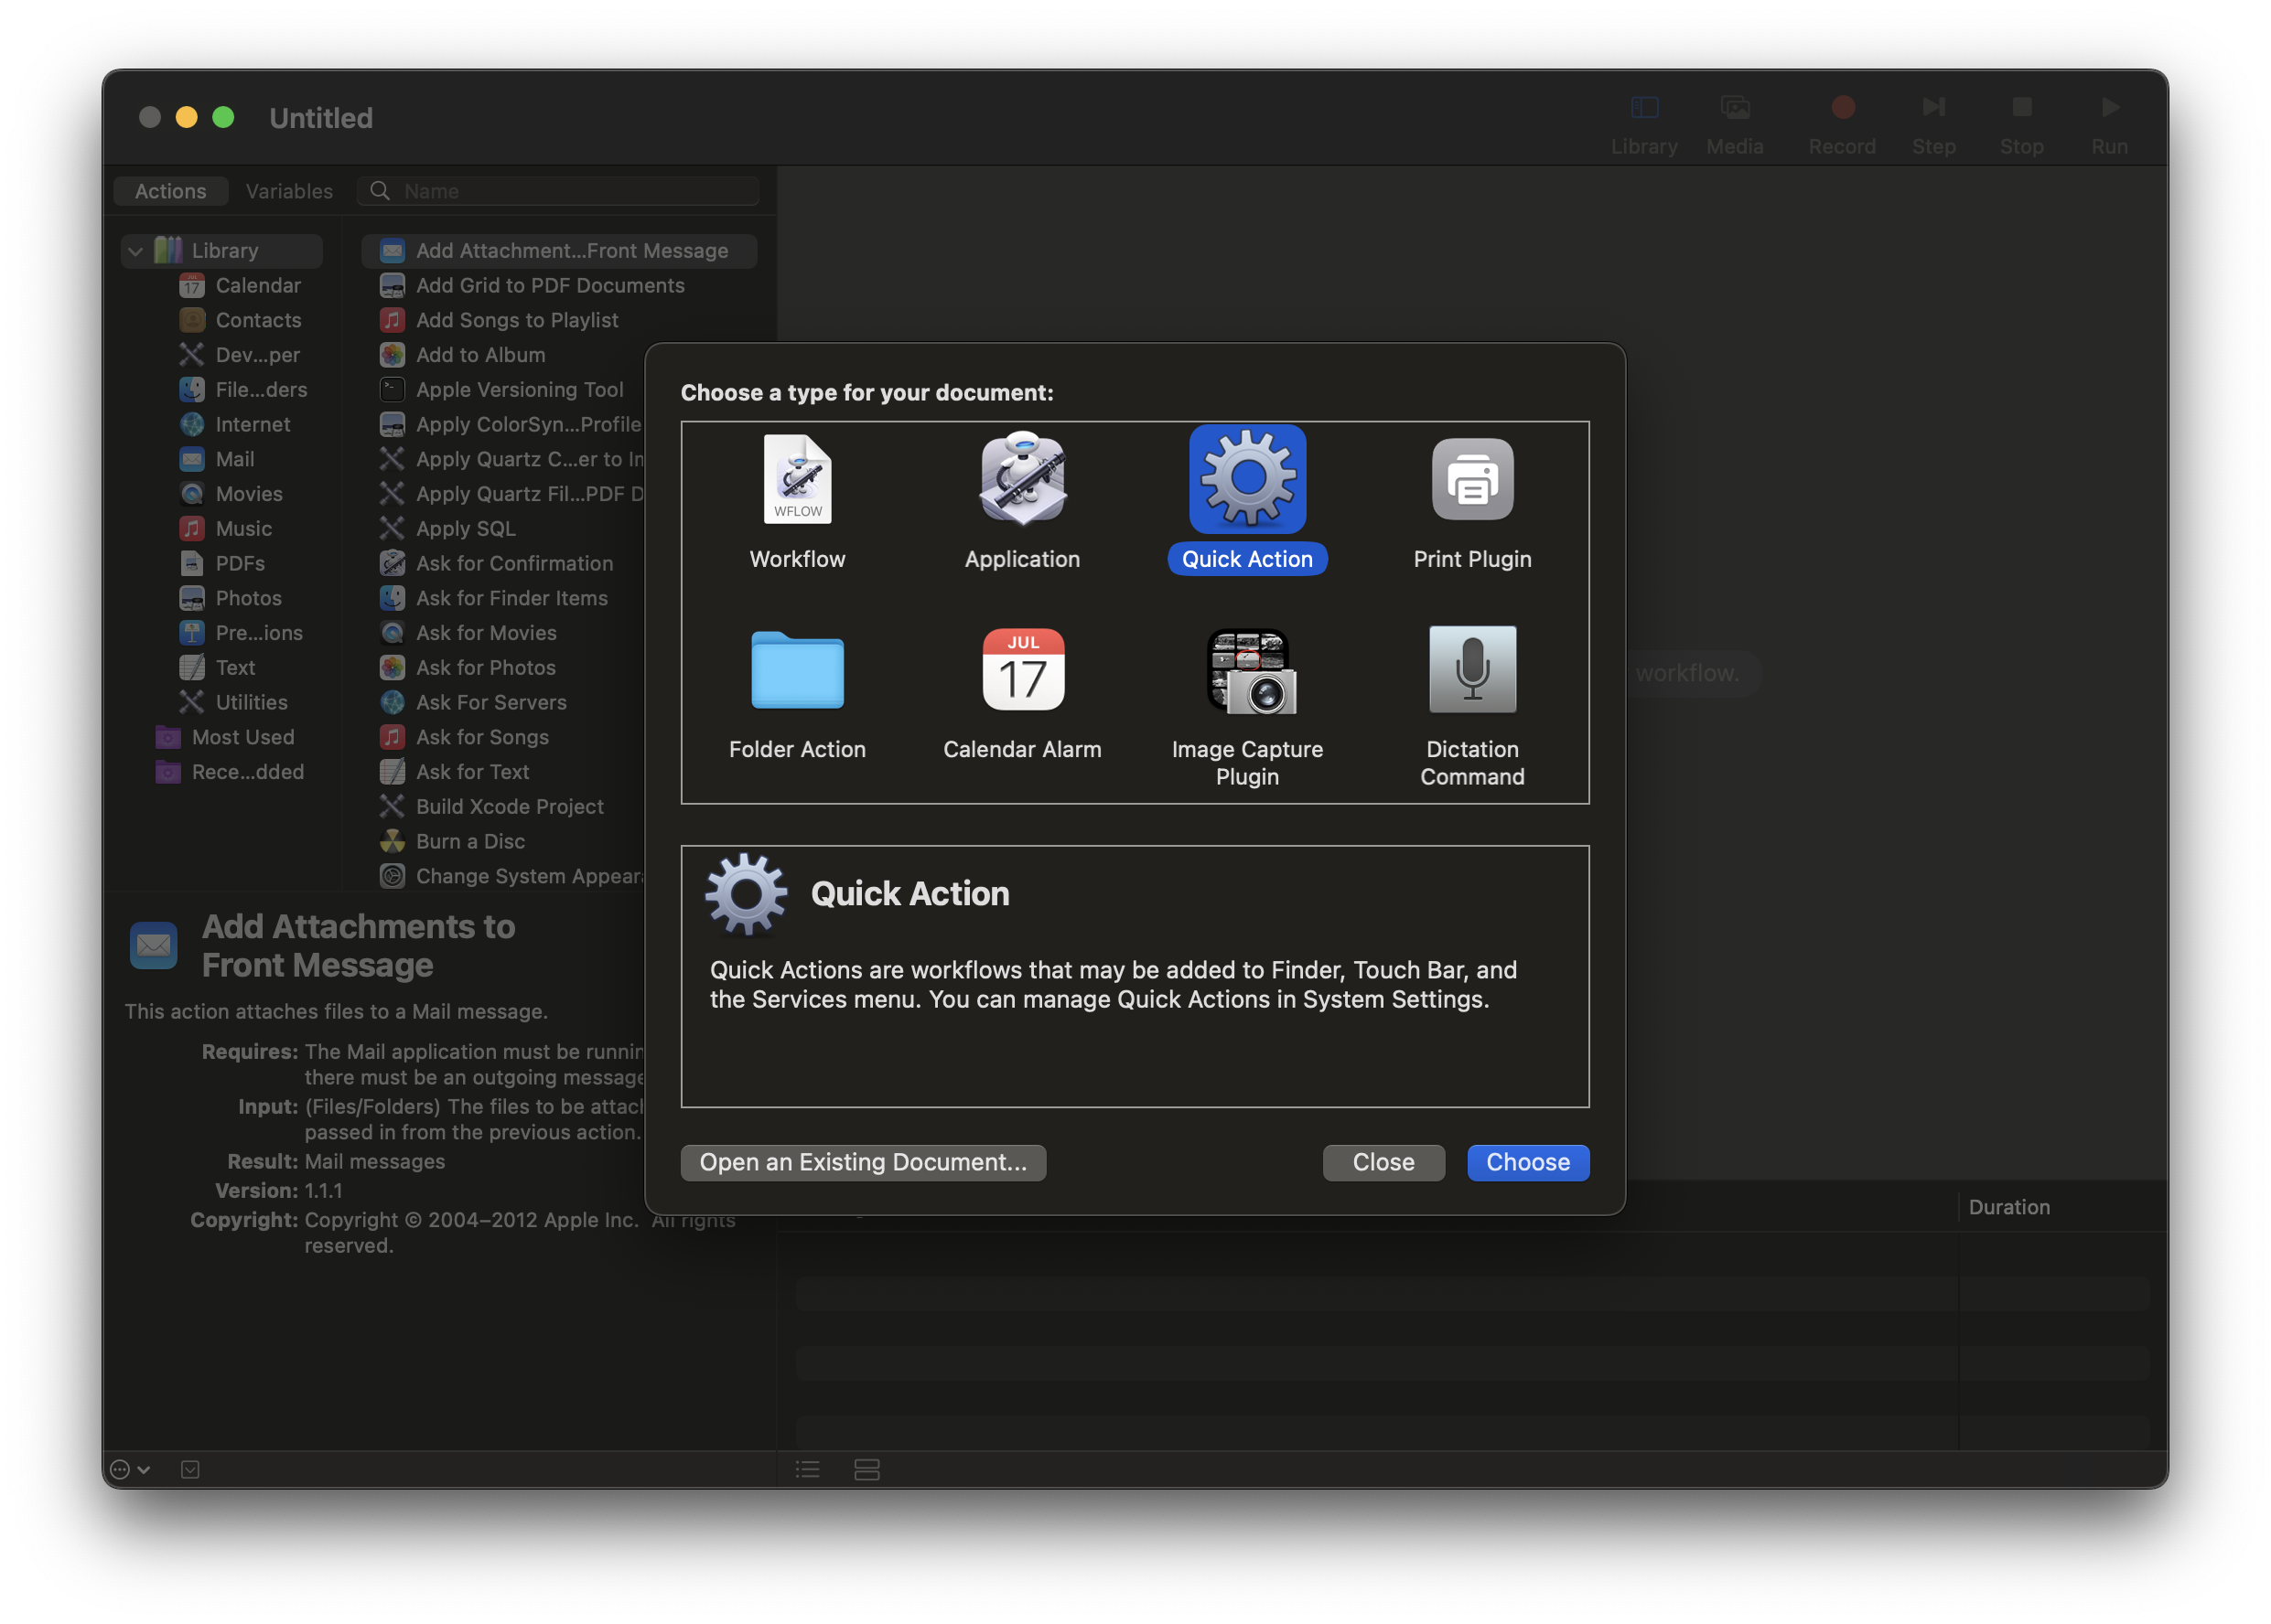Viewport: 2271px width, 1624px height.
Task: Click Open an Existing Document button
Action: click(x=863, y=1162)
